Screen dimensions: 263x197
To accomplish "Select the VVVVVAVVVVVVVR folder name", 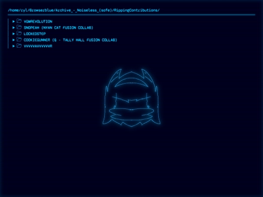I will click(38, 46).
